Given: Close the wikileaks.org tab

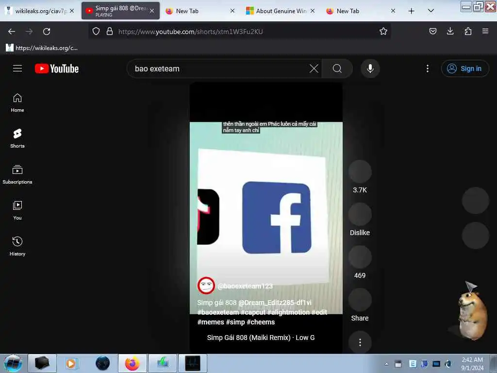Looking at the screenshot, I should 72,11.
